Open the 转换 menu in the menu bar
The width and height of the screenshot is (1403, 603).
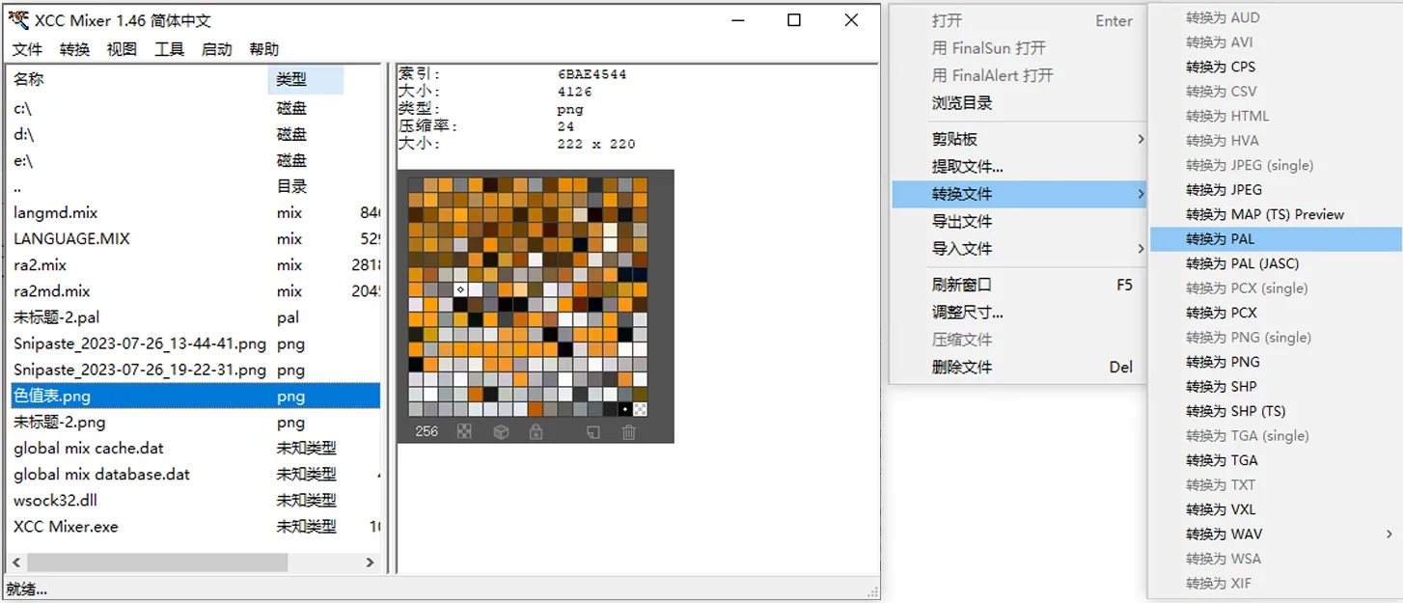pyautogui.click(x=74, y=49)
